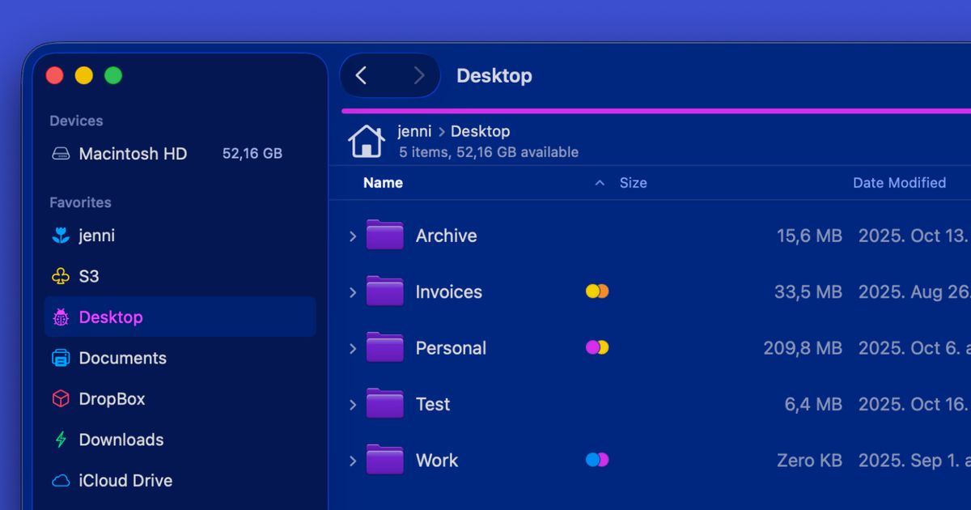This screenshot has height=510, width=971.
Task: Expand the Archive folder row
Action: point(353,236)
